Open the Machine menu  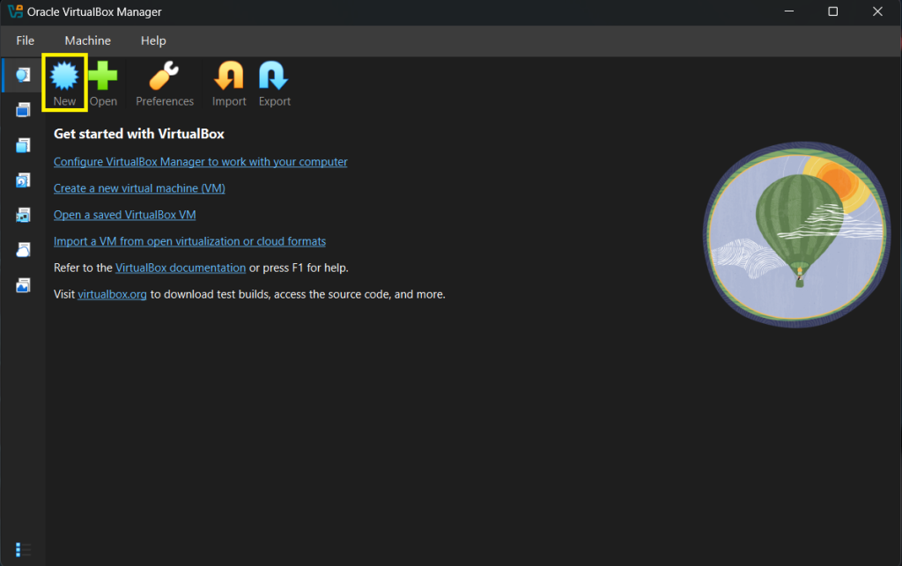point(87,40)
